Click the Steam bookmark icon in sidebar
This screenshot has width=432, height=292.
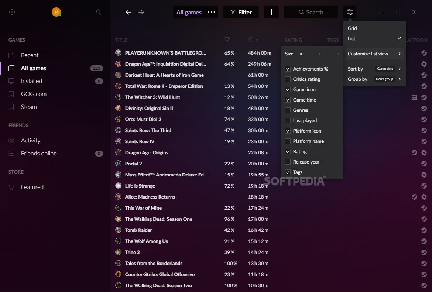click(x=11, y=107)
